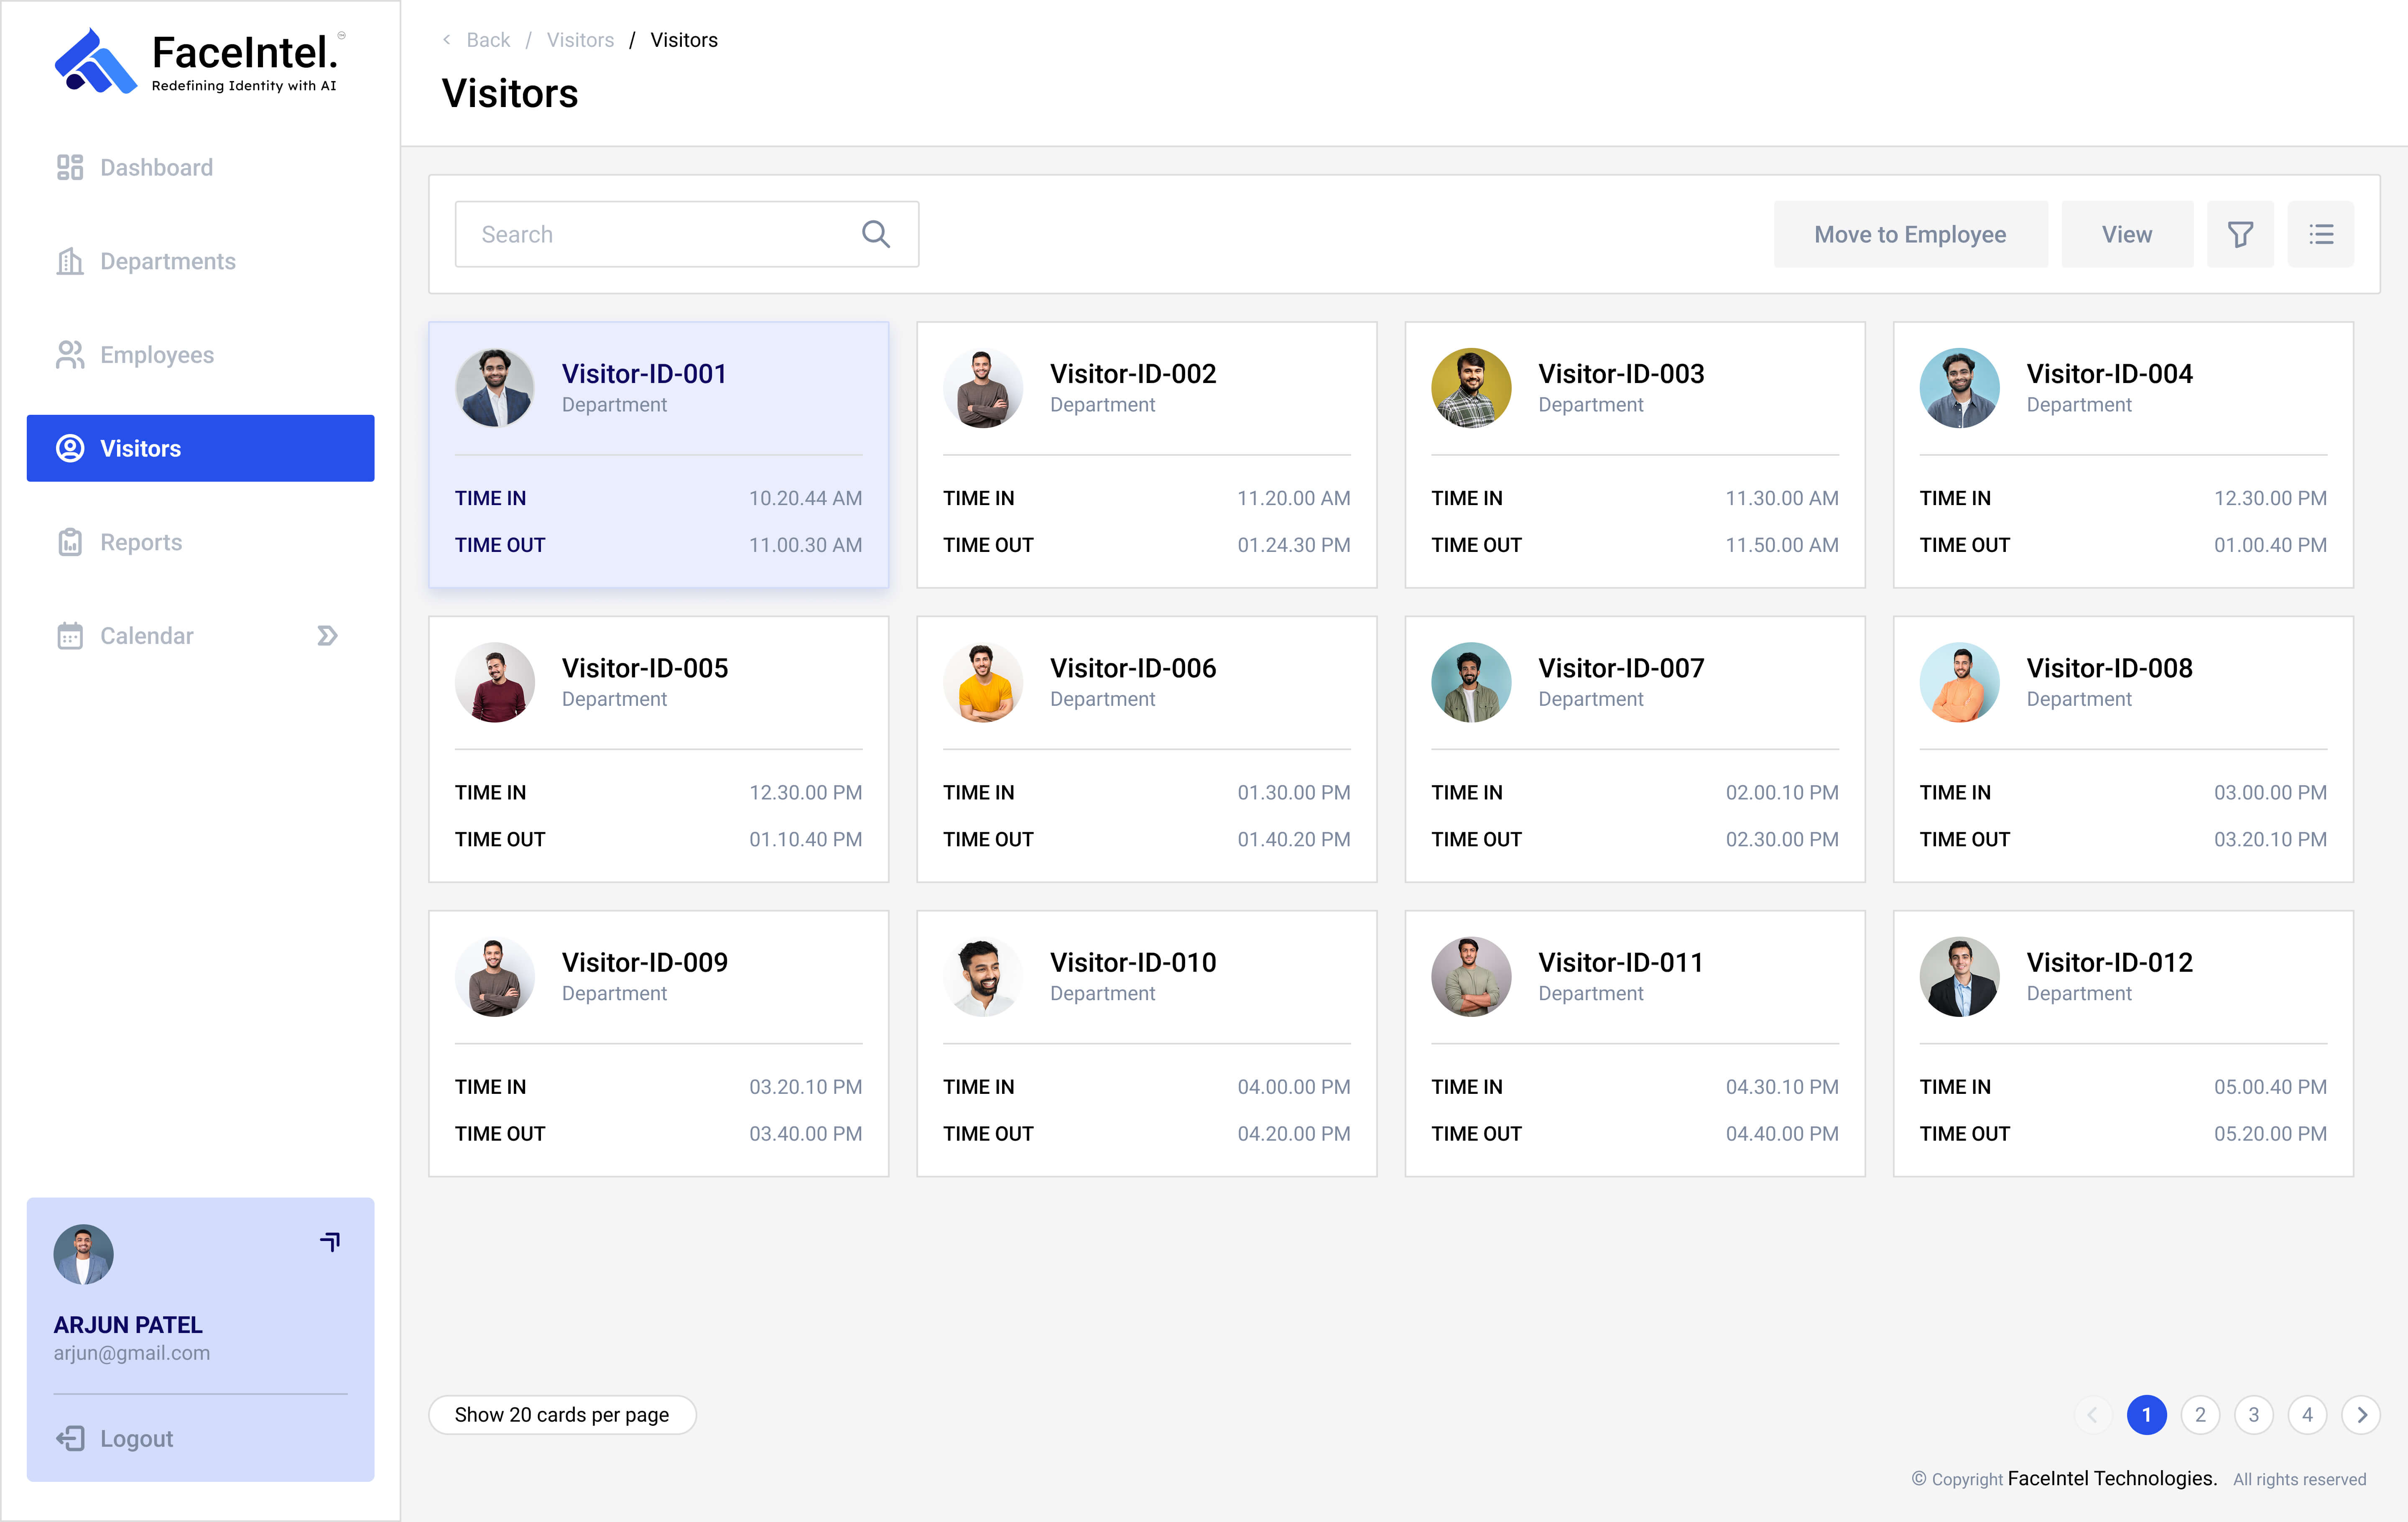
Task: Click Move to Employee button
Action: tap(1910, 234)
